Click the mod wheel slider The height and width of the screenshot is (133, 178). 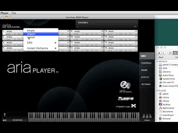point(5,116)
